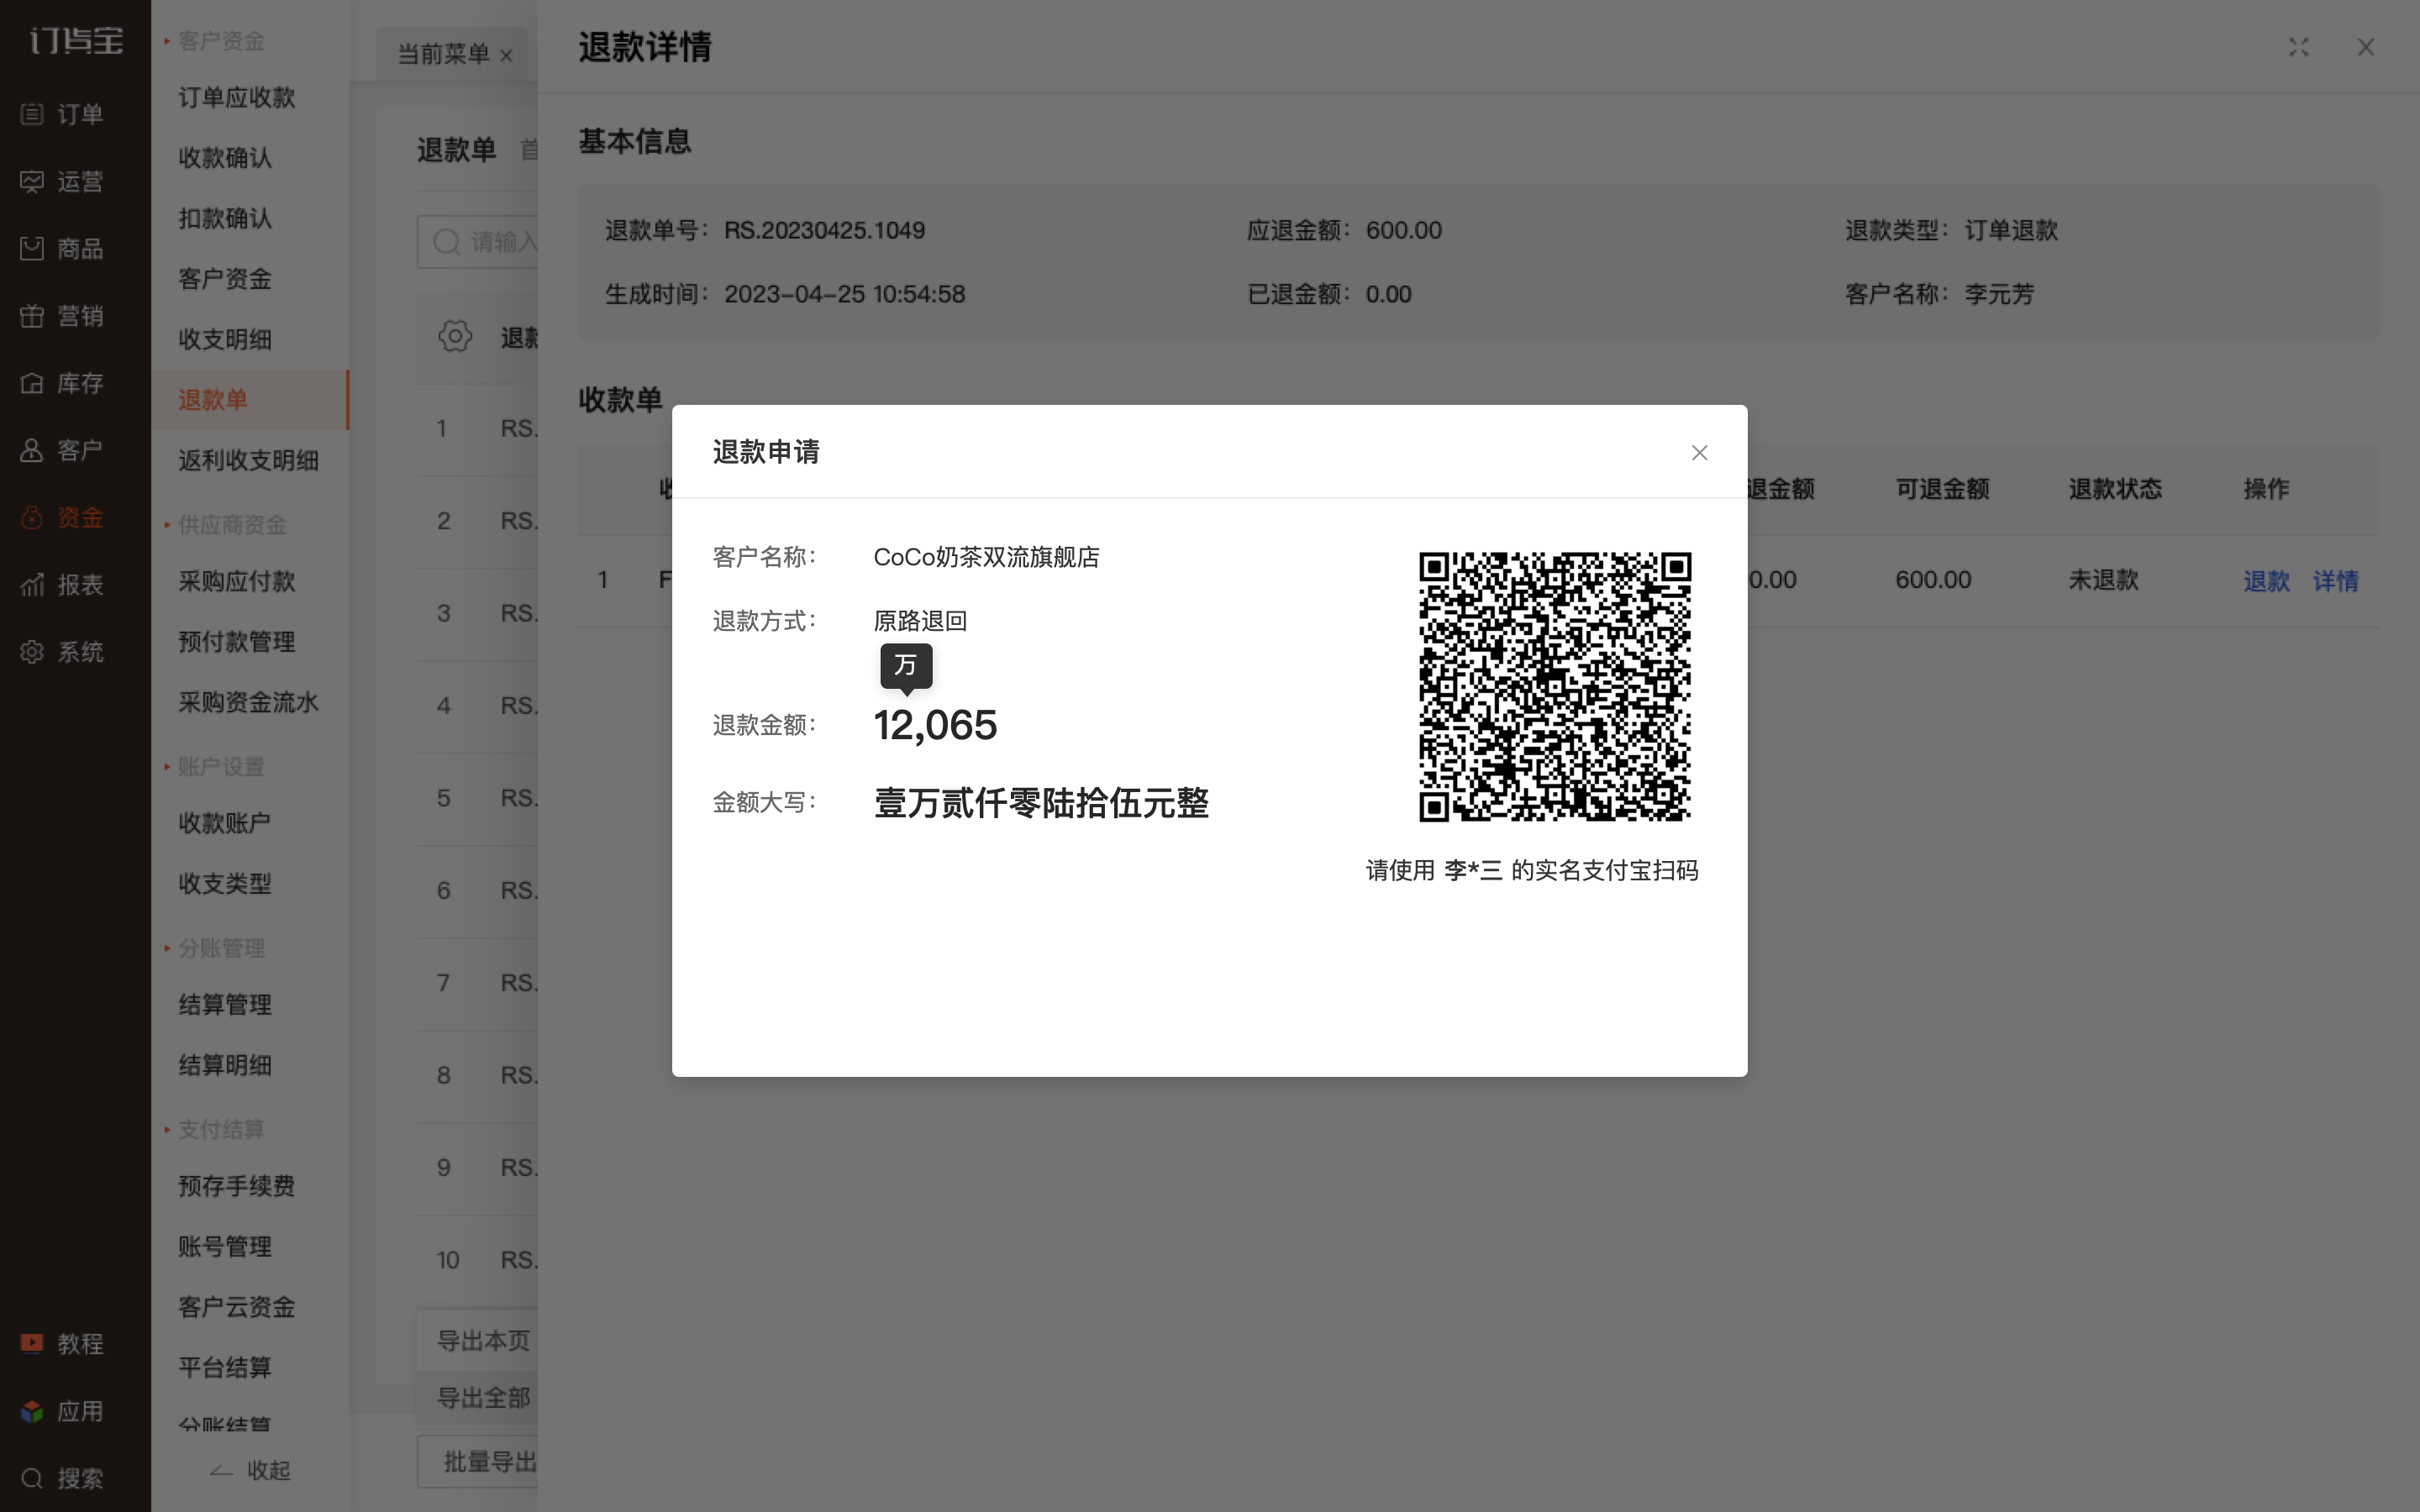Click the 退款 link in the 操作 column
Image resolution: width=2420 pixels, height=1512 pixels.
click(x=2266, y=581)
